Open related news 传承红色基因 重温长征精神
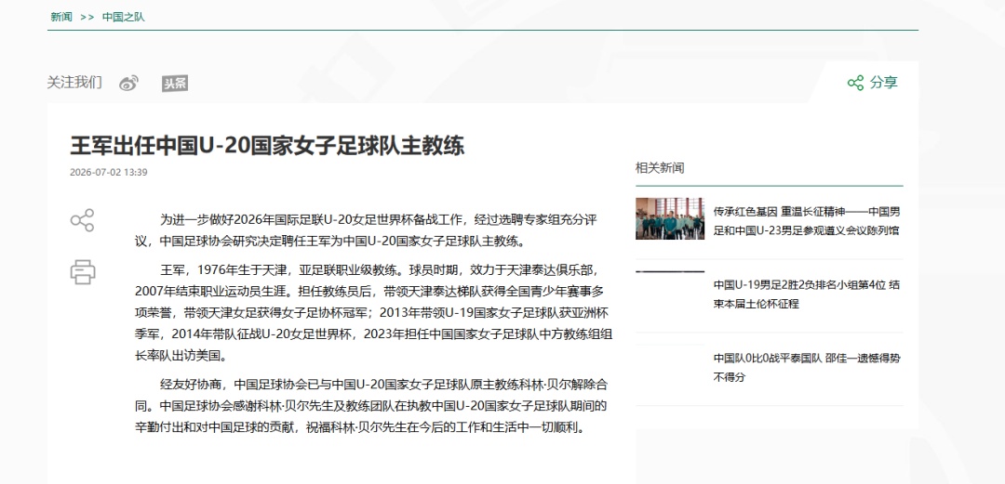The width and height of the screenshot is (1005, 484). [806, 221]
